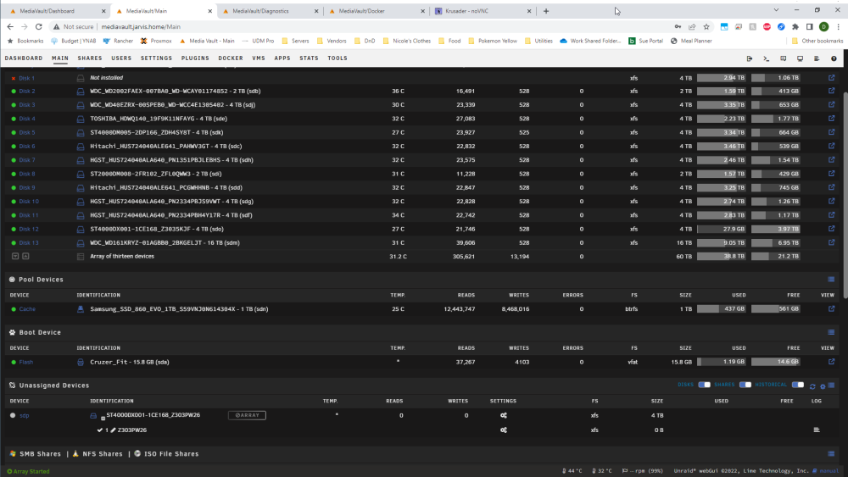The height and width of the screenshot is (477, 848).
Task: Open the Disk 12 device link
Action: coord(29,229)
